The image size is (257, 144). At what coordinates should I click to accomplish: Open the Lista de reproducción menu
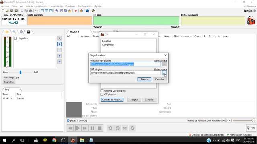(36, 6)
